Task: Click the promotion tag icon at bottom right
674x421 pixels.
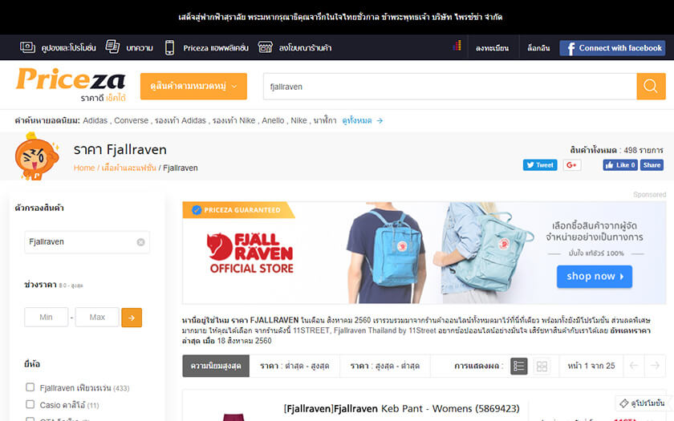Action: point(623,403)
